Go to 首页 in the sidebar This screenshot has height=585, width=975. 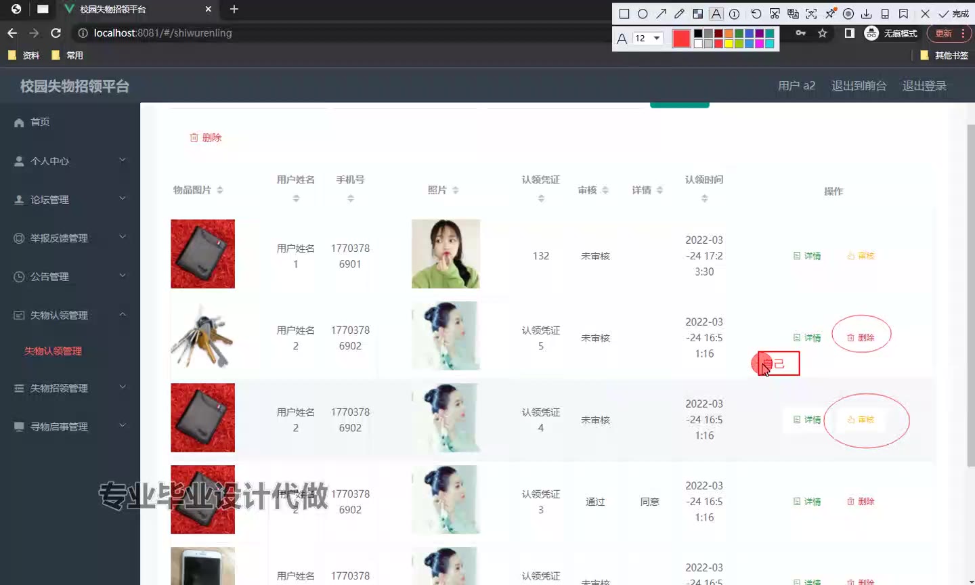[x=70, y=122]
